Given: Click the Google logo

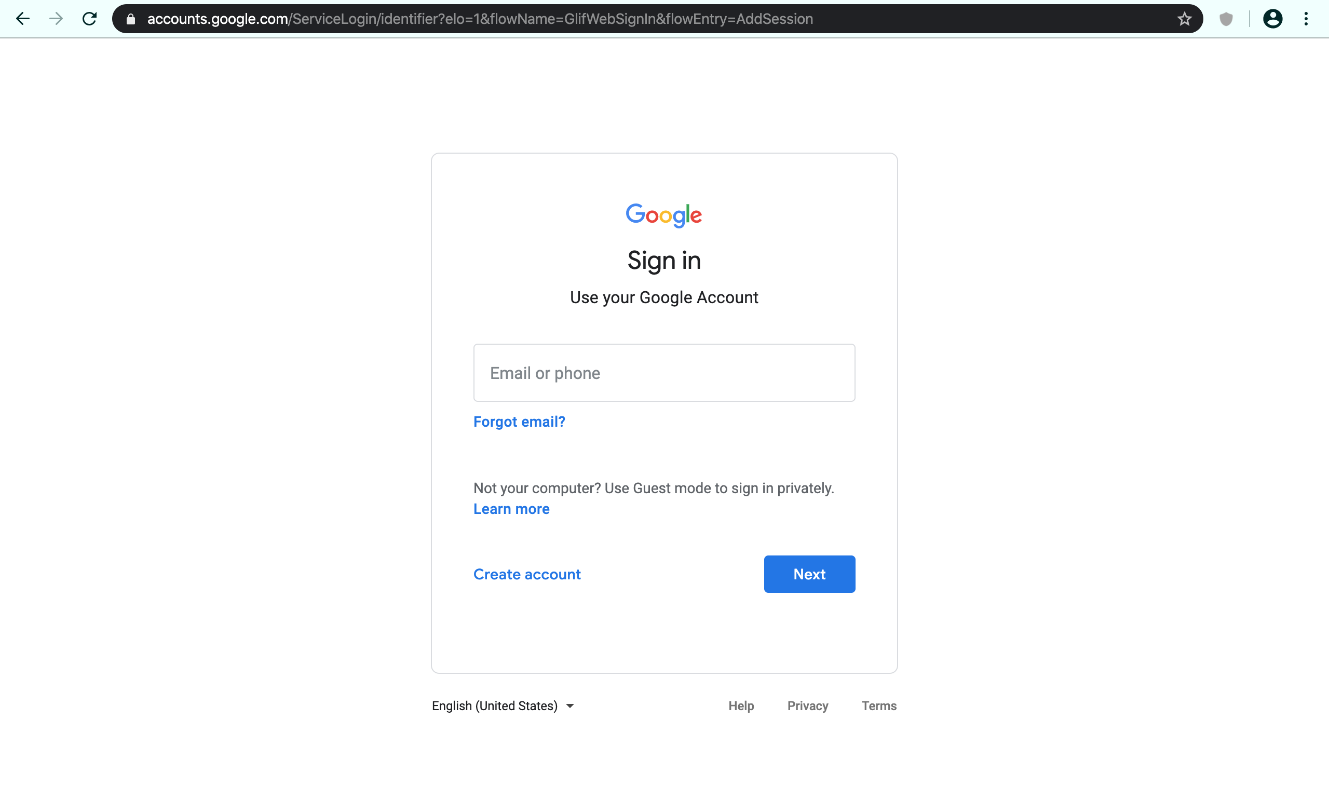Looking at the screenshot, I should 664,215.
